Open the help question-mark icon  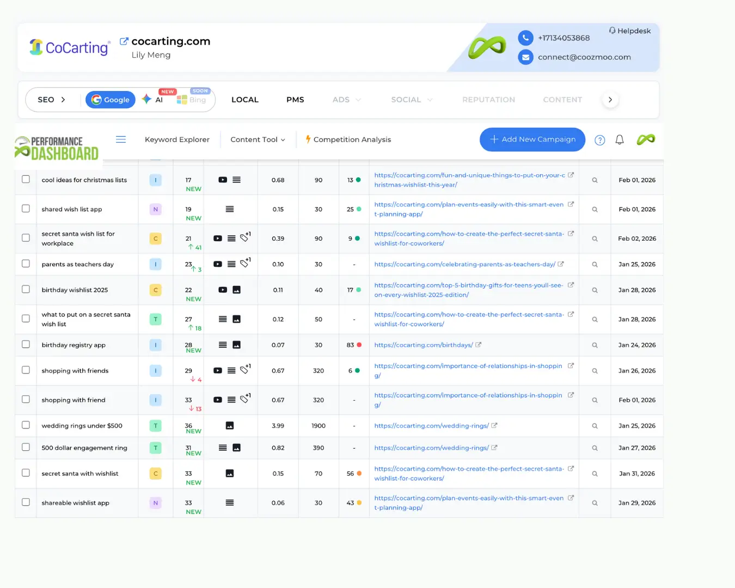tap(599, 140)
